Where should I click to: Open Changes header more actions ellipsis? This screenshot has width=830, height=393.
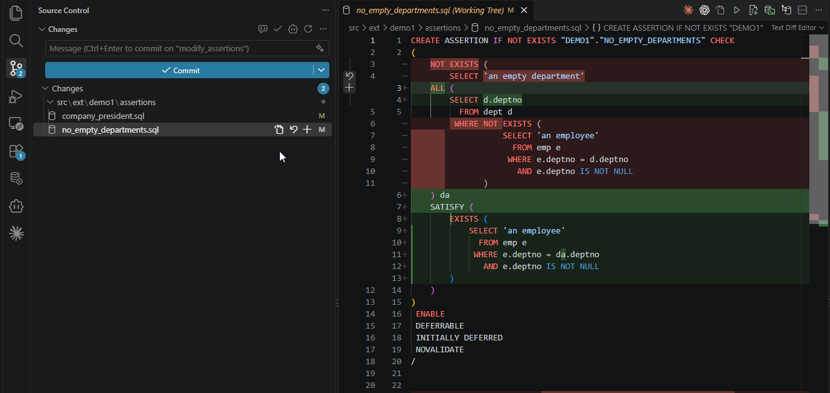[323, 29]
